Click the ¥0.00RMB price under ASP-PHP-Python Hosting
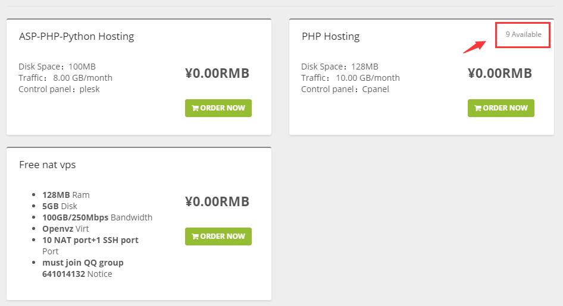Viewport: 563px width, 306px height. 217,74
